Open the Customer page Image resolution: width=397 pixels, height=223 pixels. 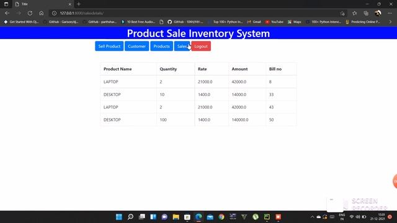click(136, 46)
